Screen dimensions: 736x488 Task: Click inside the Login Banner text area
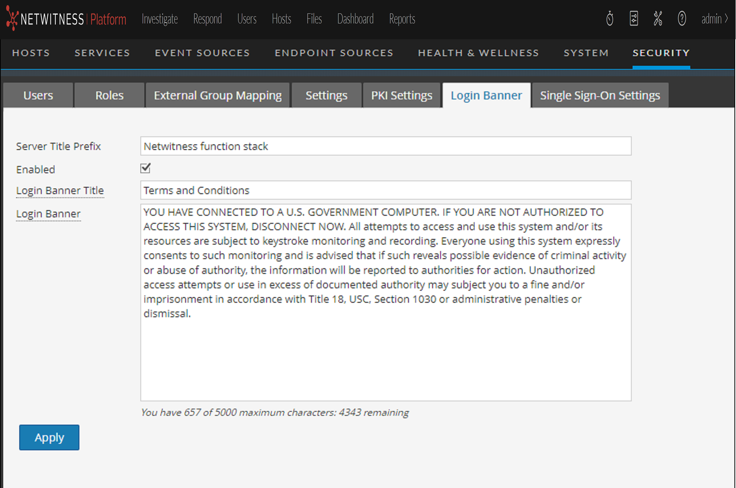coord(385,353)
